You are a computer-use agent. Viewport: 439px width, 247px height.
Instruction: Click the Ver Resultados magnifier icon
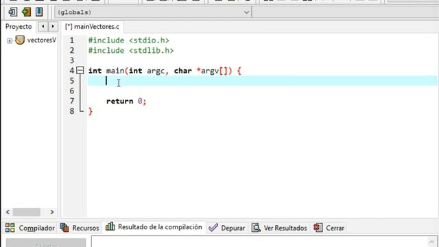point(256,228)
